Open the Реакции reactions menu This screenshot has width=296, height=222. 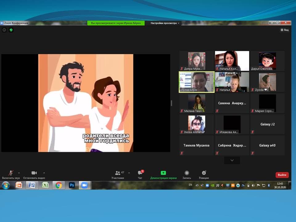204,175
